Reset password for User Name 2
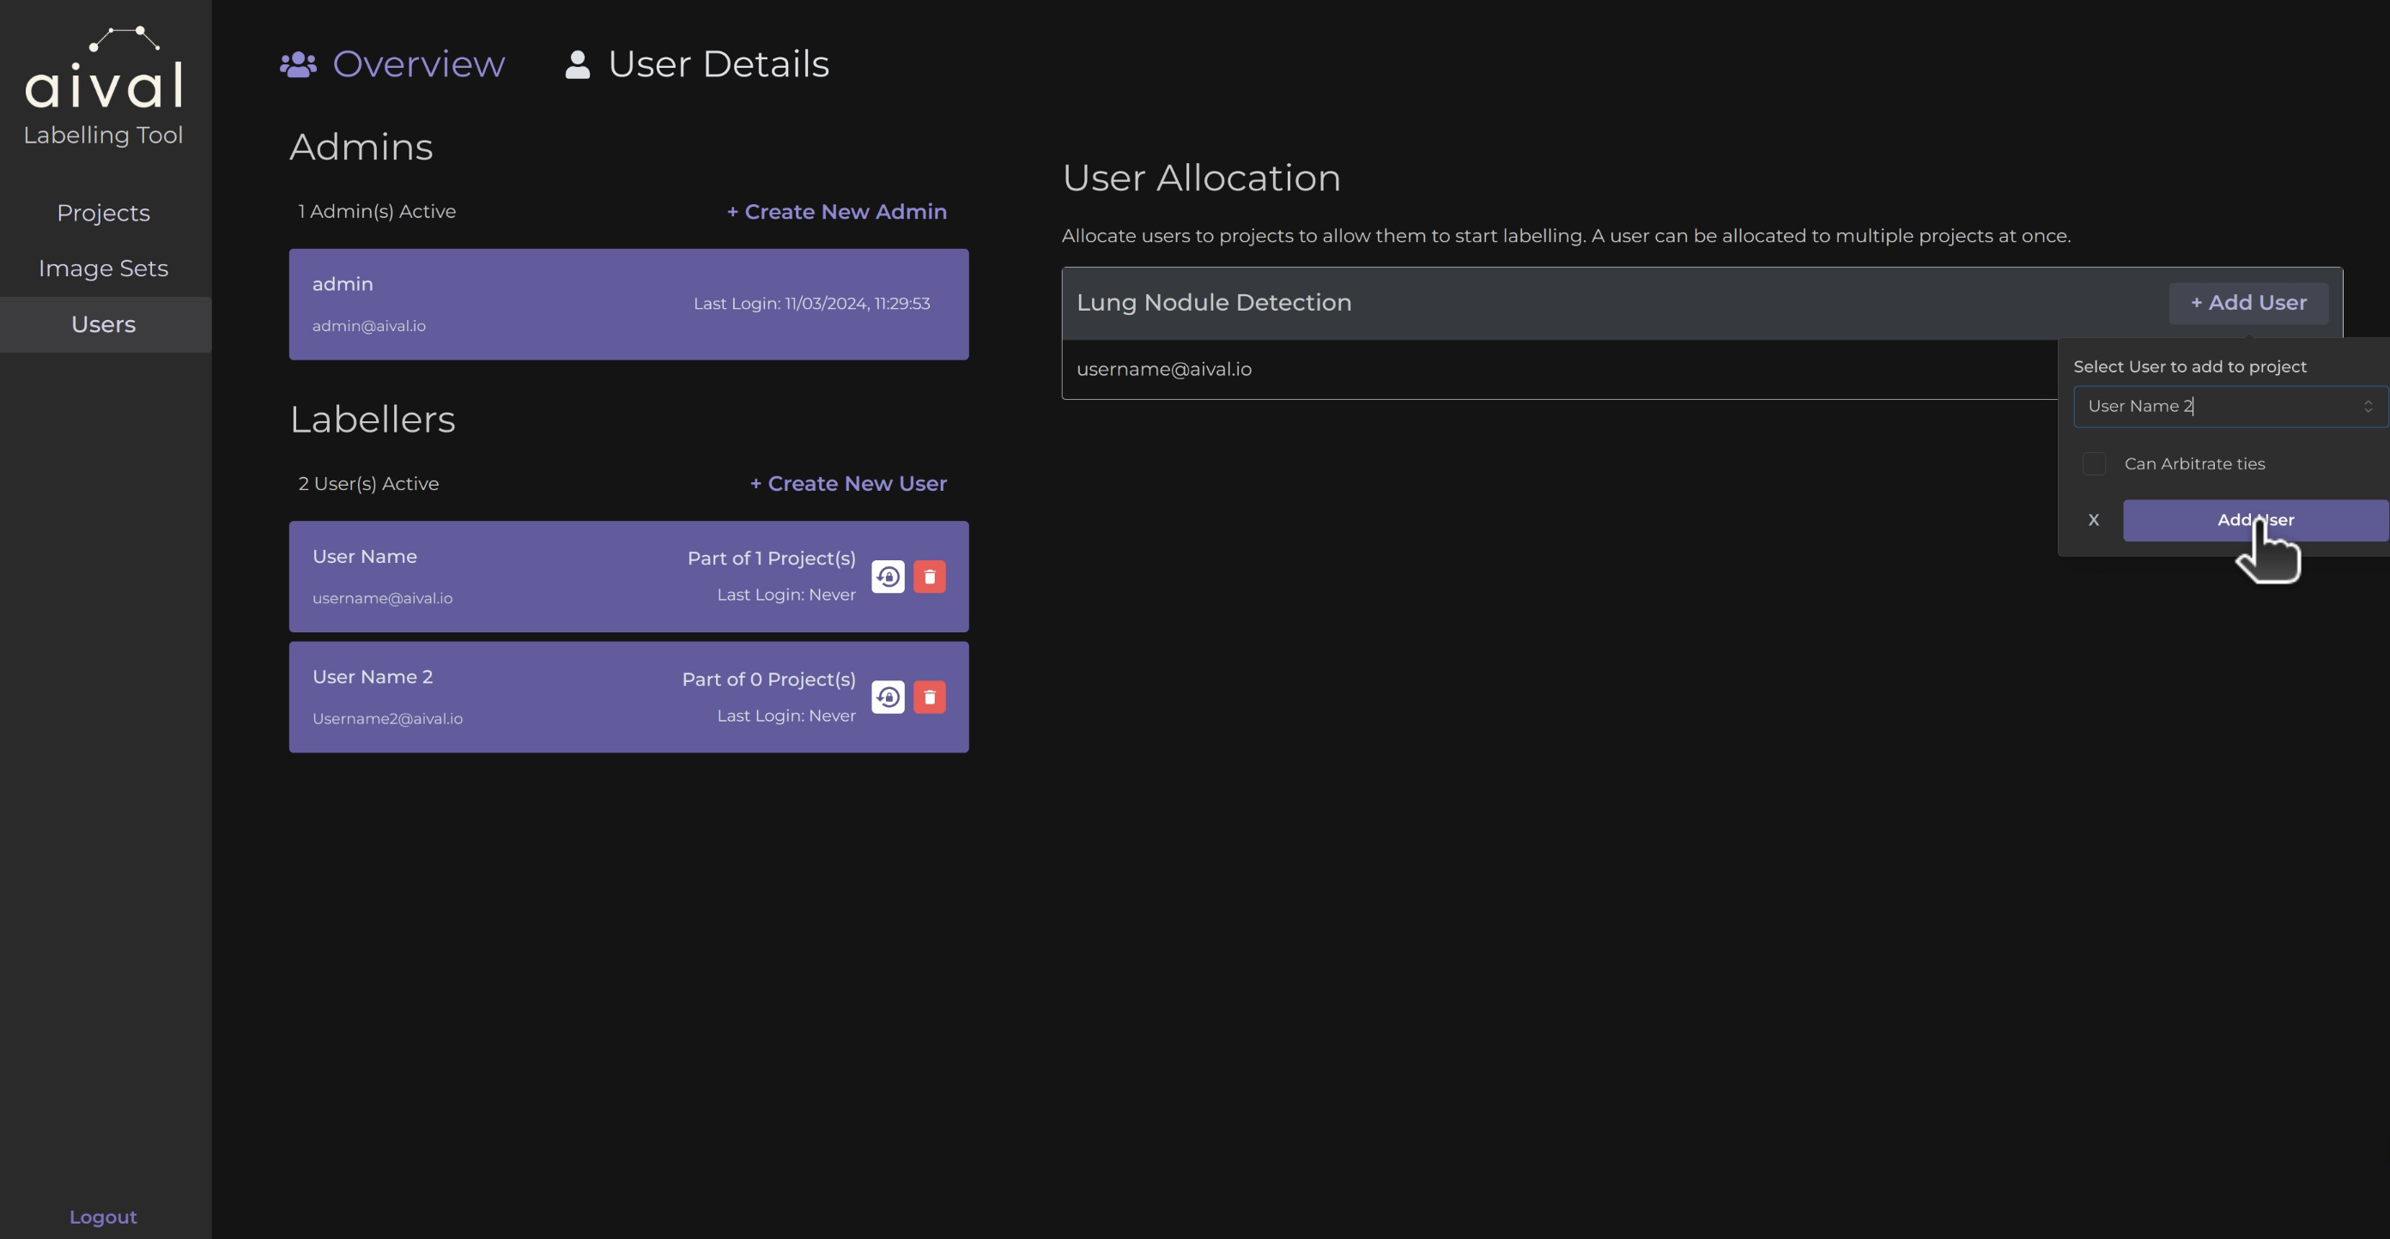 888,698
